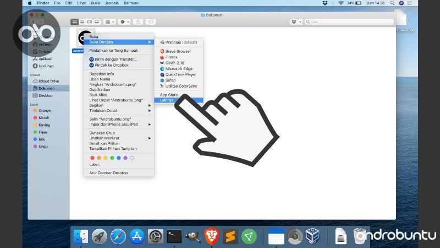440x248 pixels.
Task: Click Buka in context menu
Action: tap(119, 36)
